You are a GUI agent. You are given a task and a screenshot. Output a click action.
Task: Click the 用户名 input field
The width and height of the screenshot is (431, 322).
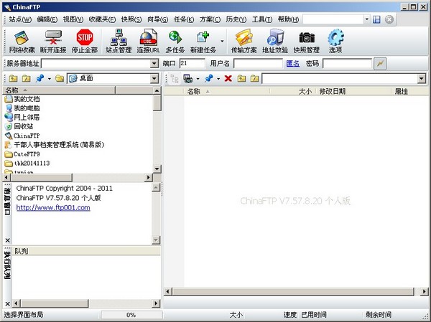[x=258, y=63]
